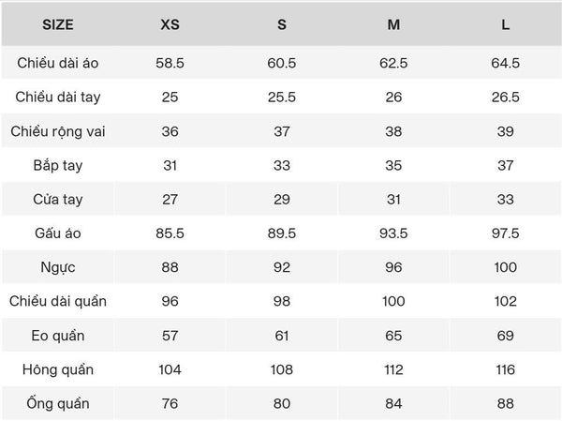This screenshot has height=421, width=562.
Task: Click the SIZE header cell
Action: click(x=57, y=24)
